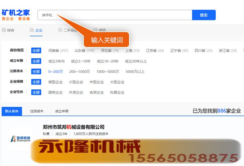Choose the 成立20年以上 filter
This screenshot has height=166, width=244.
coord(136,61)
